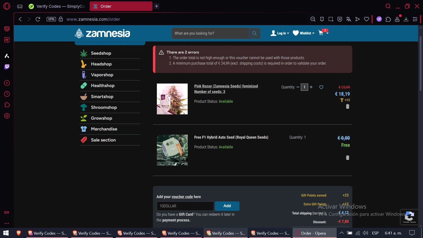The height and width of the screenshot is (238, 423).
Task: Open a new tab with plus button
Action: 157,6
